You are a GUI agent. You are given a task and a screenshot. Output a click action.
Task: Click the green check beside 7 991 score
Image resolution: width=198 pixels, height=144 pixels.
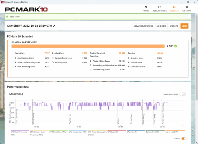[x=176, y=46]
